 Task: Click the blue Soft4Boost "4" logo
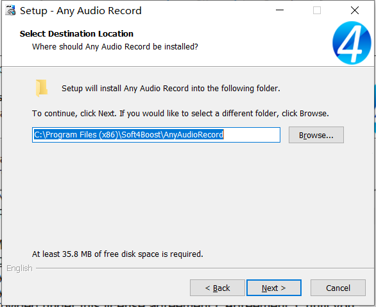click(x=352, y=43)
